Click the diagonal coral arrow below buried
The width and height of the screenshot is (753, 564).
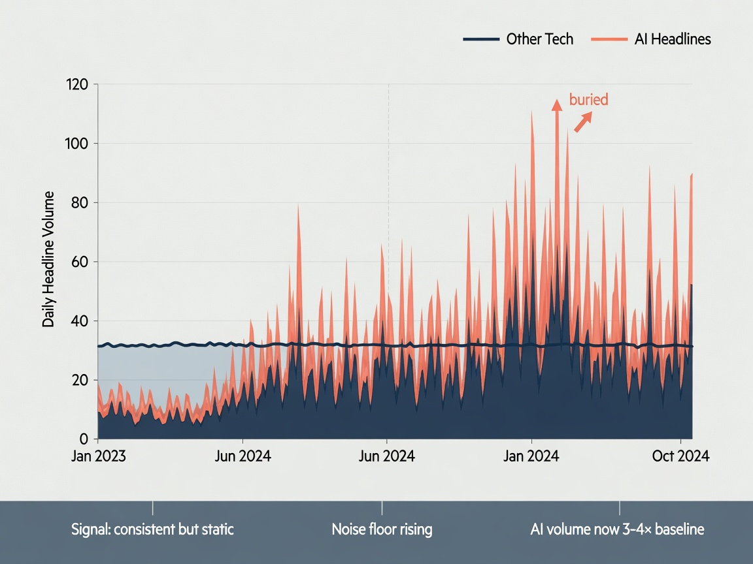(x=583, y=122)
